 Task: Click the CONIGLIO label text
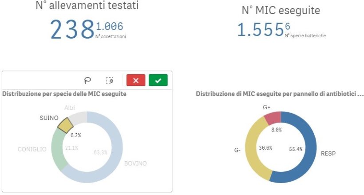(32, 149)
